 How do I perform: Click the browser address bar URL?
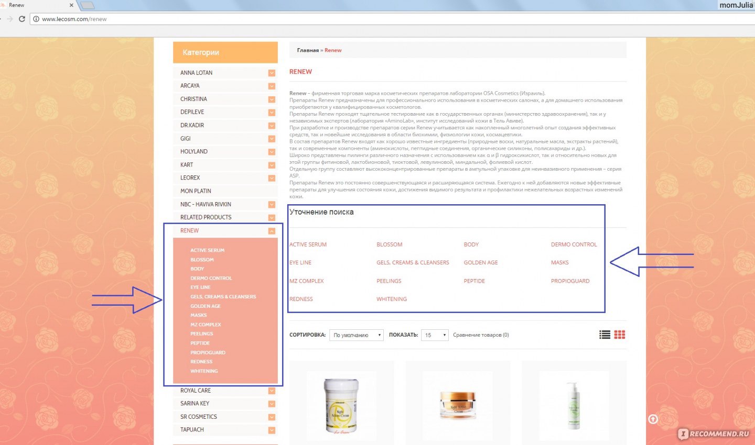[74, 19]
